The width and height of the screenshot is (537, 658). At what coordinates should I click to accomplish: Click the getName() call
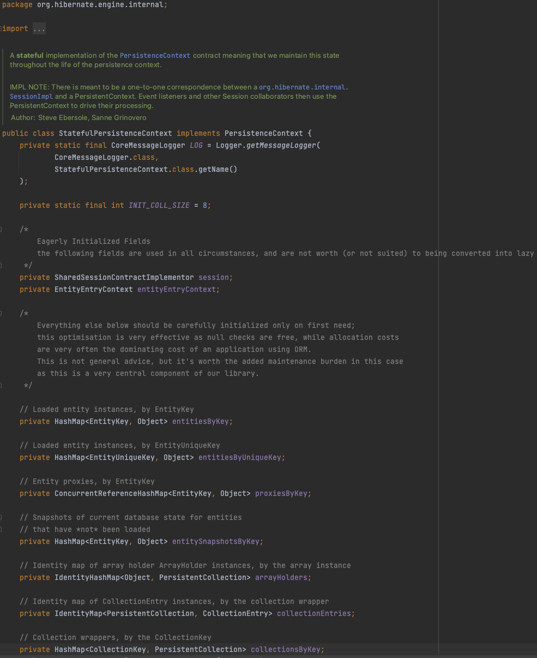[x=218, y=170]
